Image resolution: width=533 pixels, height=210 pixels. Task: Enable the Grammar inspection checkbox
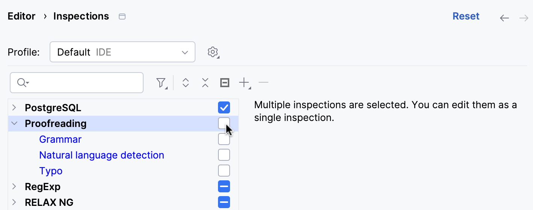click(x=224, y=139)
